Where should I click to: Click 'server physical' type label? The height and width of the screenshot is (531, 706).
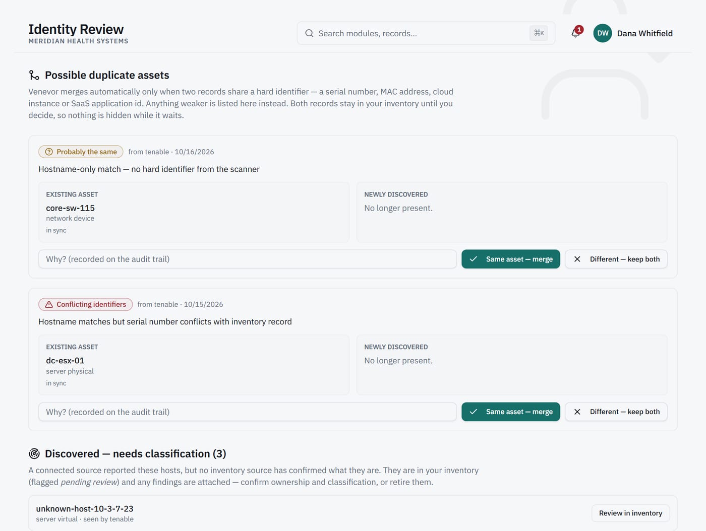pos(70,371)
